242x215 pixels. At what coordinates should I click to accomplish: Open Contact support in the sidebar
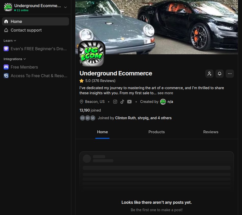pos(35,30)
